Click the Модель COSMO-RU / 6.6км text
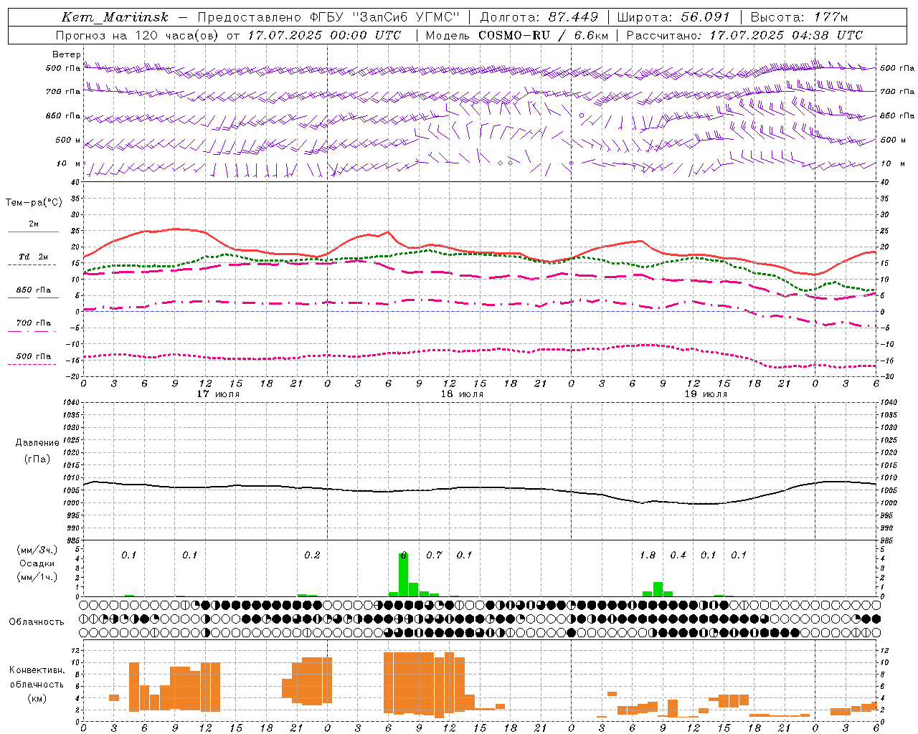This screenshot has height=734, width=918. [516, 35]
